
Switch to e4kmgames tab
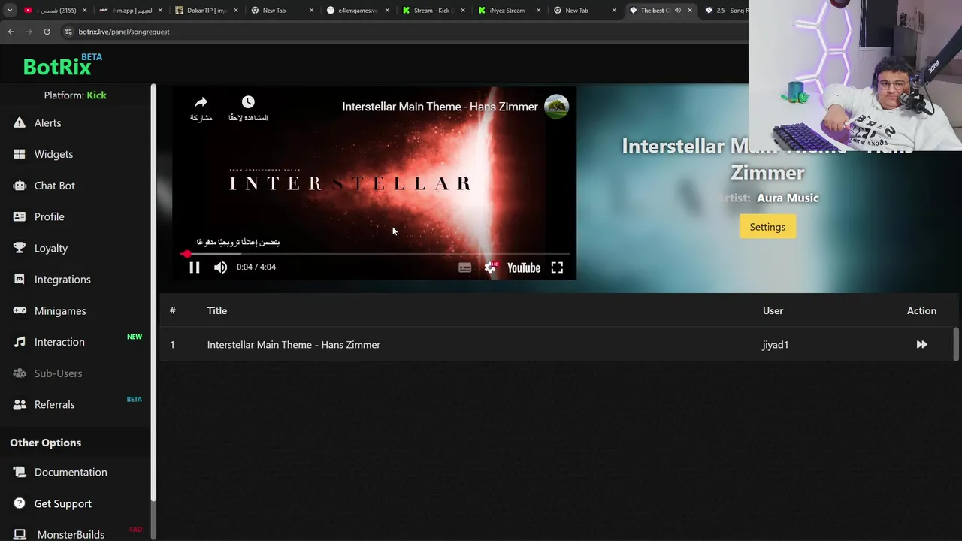click(358, 11)
